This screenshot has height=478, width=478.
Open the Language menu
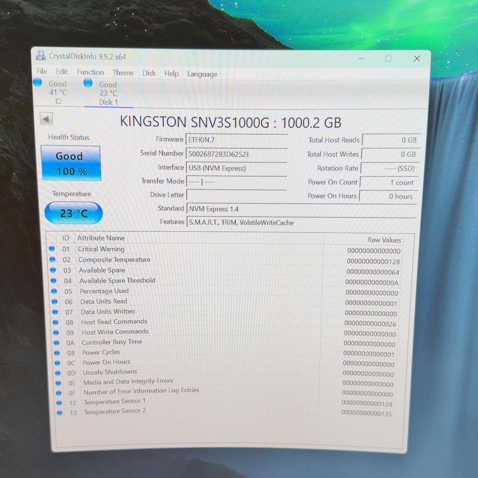click(x=202, y=74)
